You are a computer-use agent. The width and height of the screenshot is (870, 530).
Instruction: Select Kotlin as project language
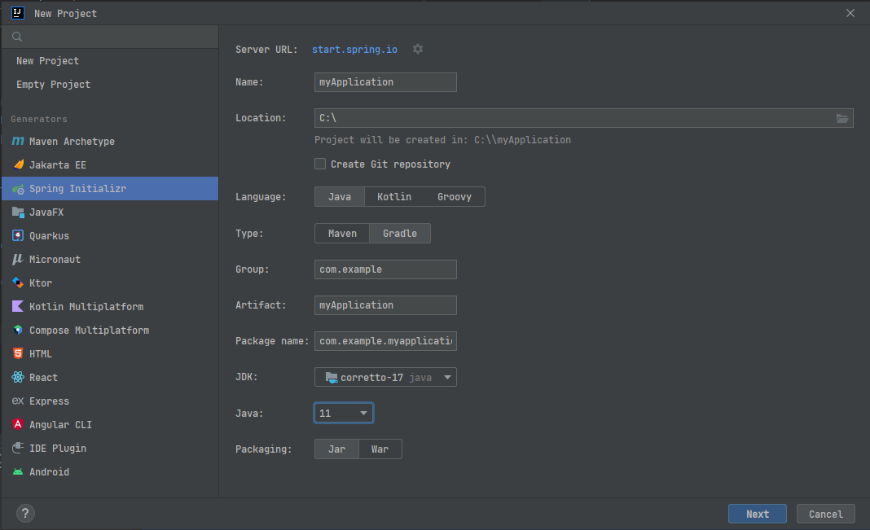(394, 197)
